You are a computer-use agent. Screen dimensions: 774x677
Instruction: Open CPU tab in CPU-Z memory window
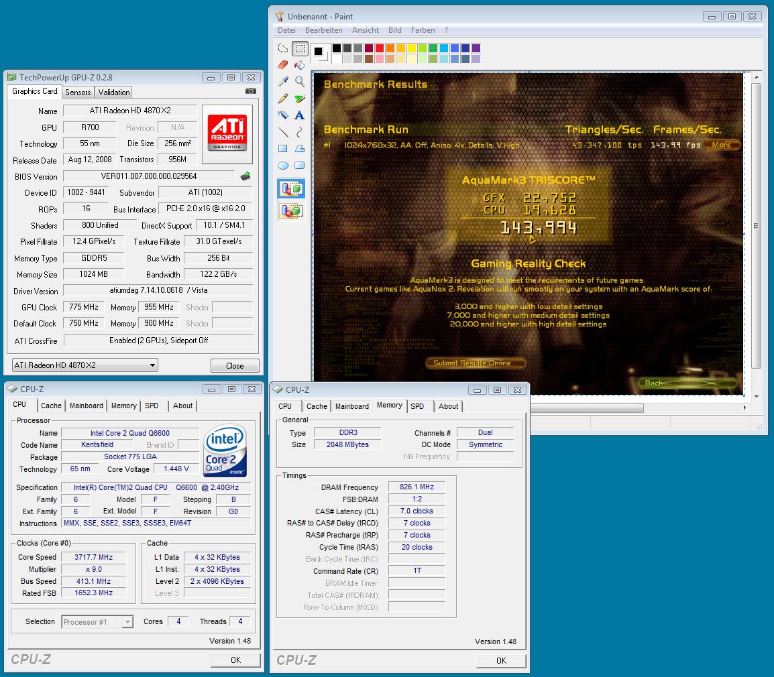(285, 406)
